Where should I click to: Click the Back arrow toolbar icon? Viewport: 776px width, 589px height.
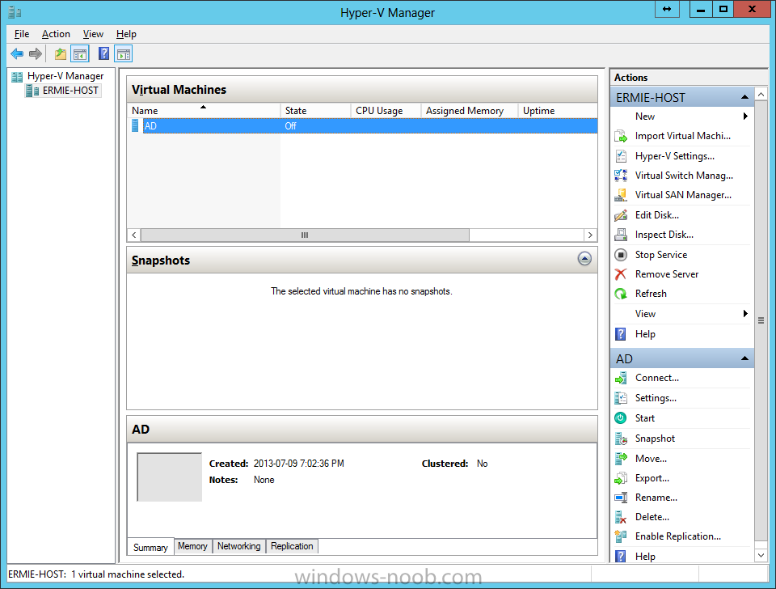[x=17, y=53]
